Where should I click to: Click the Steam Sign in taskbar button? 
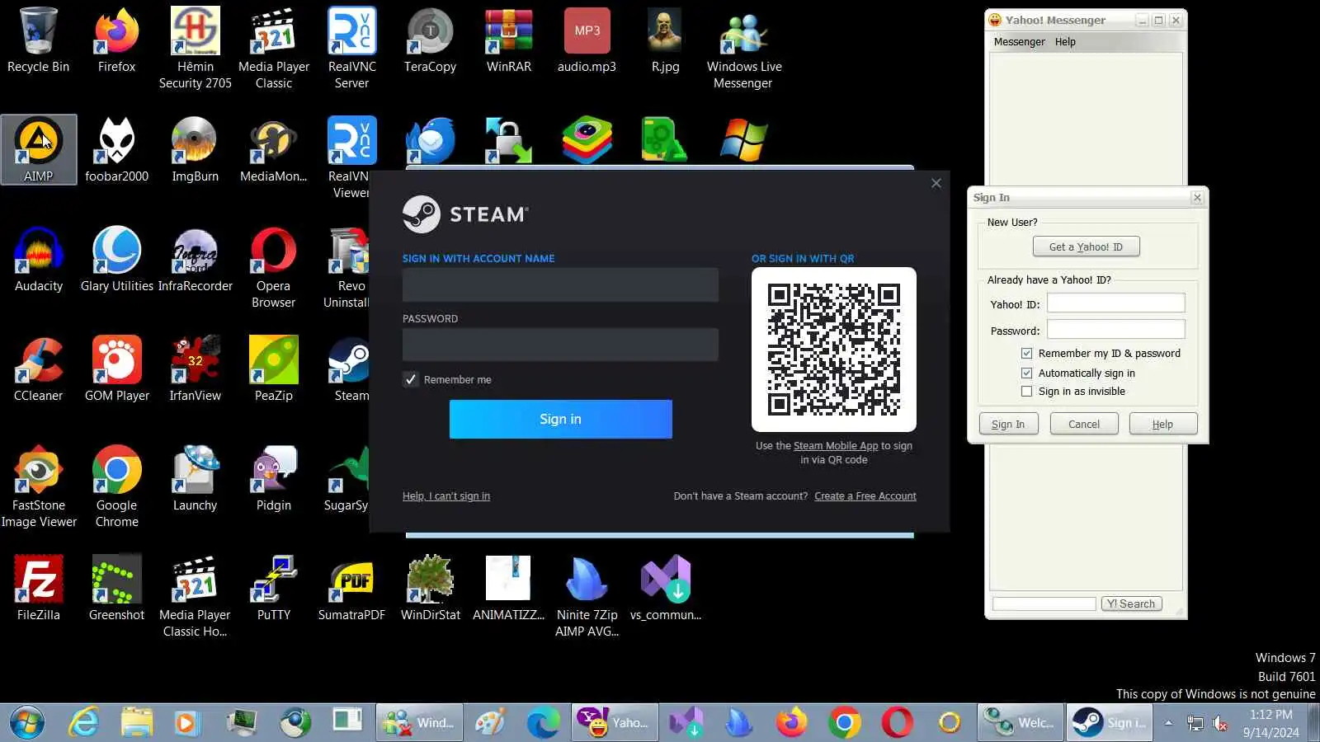tap(1110, 723)
